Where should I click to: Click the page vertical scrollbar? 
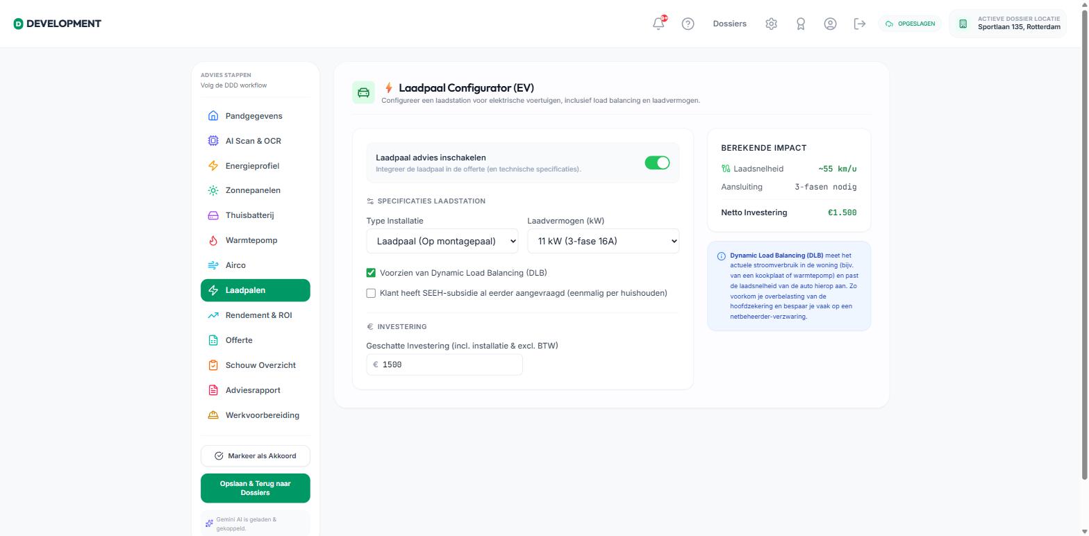[1085, 243]
